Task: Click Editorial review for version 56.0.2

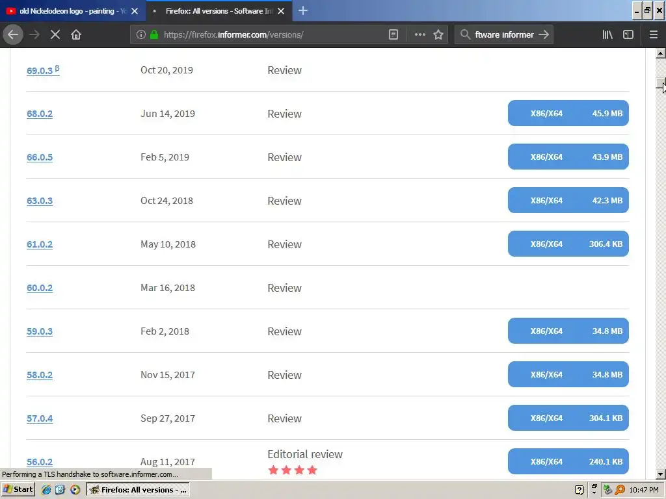Action: tap(305, 454)
